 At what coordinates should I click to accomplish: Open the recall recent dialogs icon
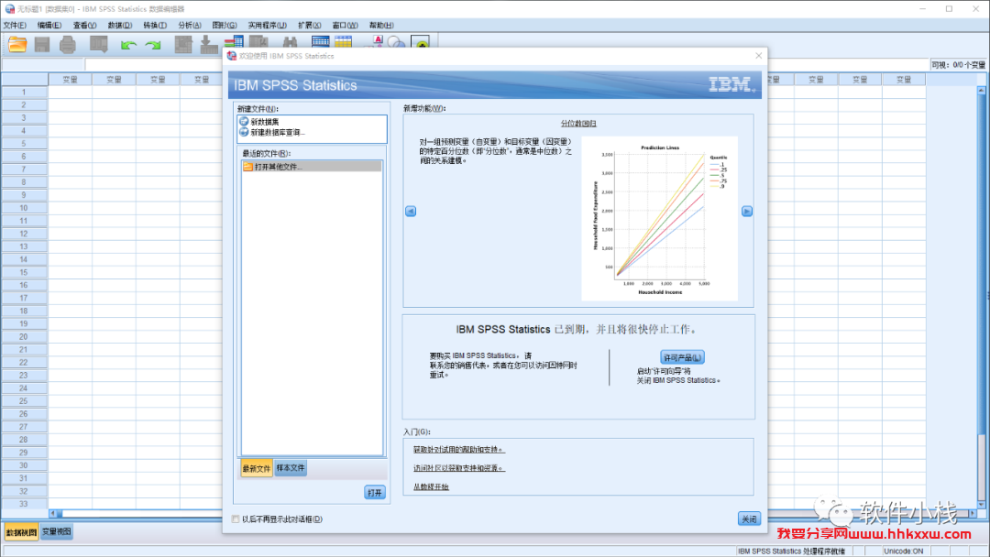pos(98,44)
